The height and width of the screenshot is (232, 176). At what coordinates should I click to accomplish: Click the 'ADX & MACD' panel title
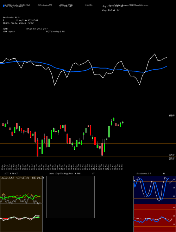click(x=11, y=174)
